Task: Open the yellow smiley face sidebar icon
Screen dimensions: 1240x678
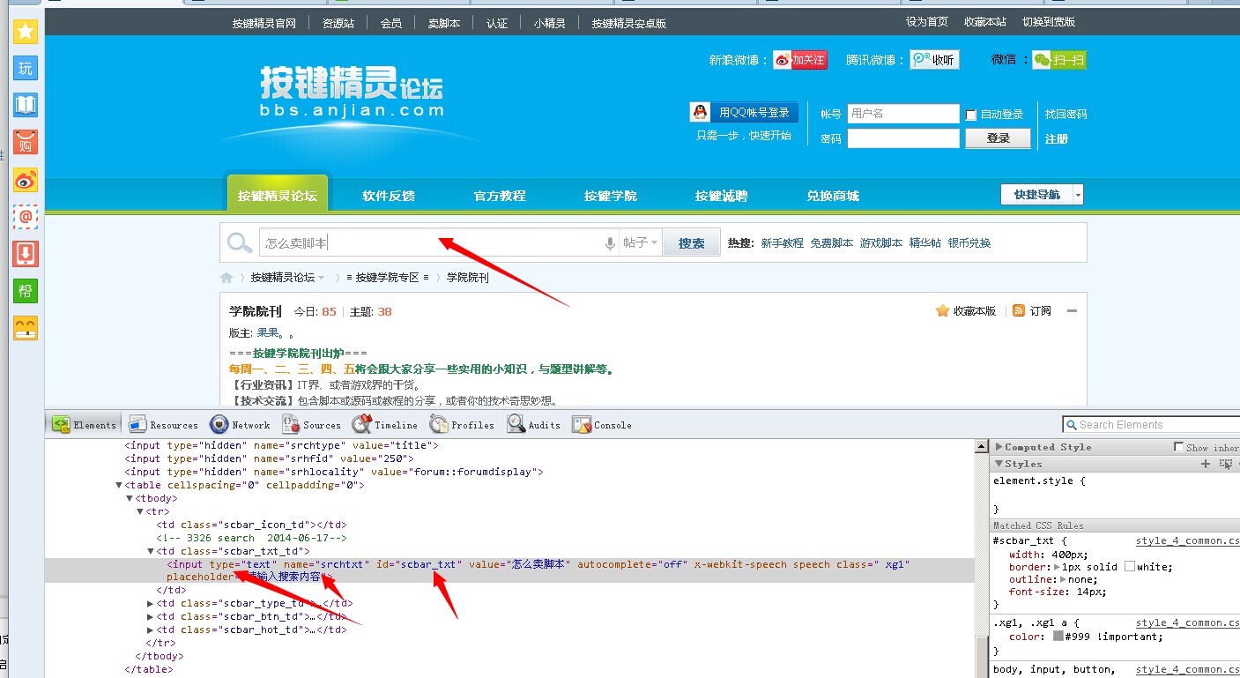Action: pos(26,328)
